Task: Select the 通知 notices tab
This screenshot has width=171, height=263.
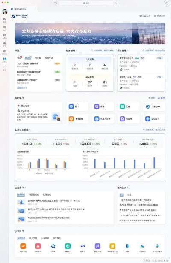Action: [x=121, y=195]
